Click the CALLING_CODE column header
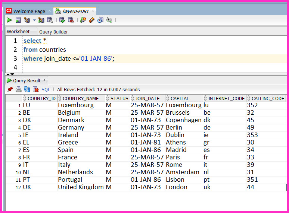This screenshot has width=289, height=213. (266, 99)
